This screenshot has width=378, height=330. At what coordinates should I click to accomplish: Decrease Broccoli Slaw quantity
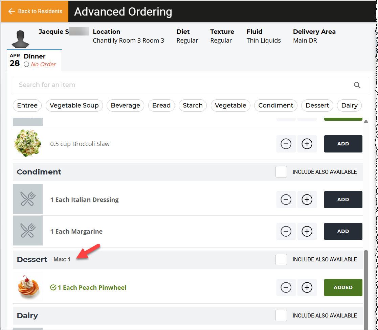coord(286,144)
